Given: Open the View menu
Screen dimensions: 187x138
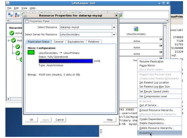Looking at the screenshot, I should click(24, 8).
